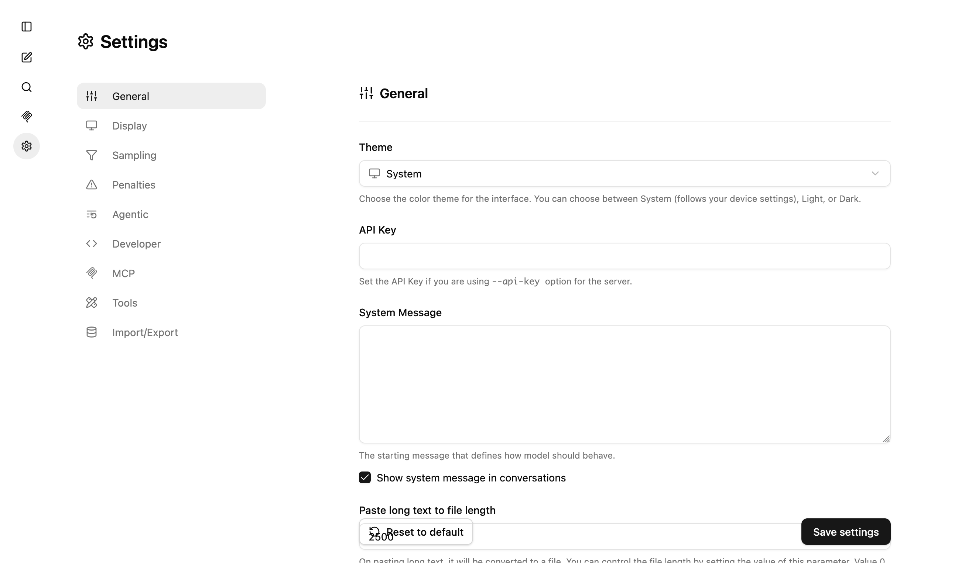Click the MCP icon in left rail
The image size is (972, 563).
pos(27,116)
